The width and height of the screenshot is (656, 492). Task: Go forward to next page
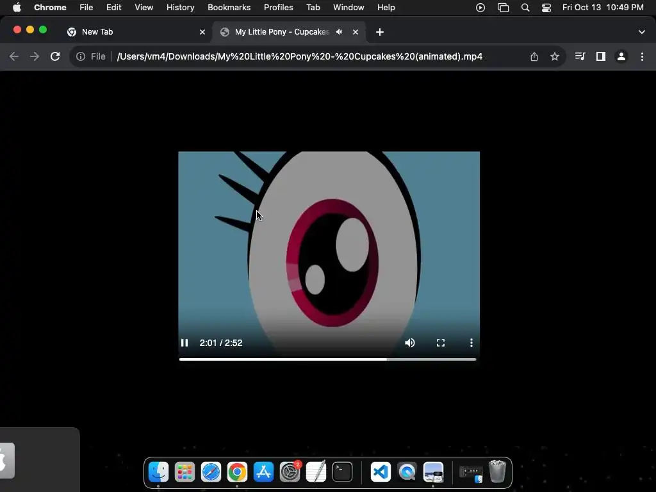point(35,56)
